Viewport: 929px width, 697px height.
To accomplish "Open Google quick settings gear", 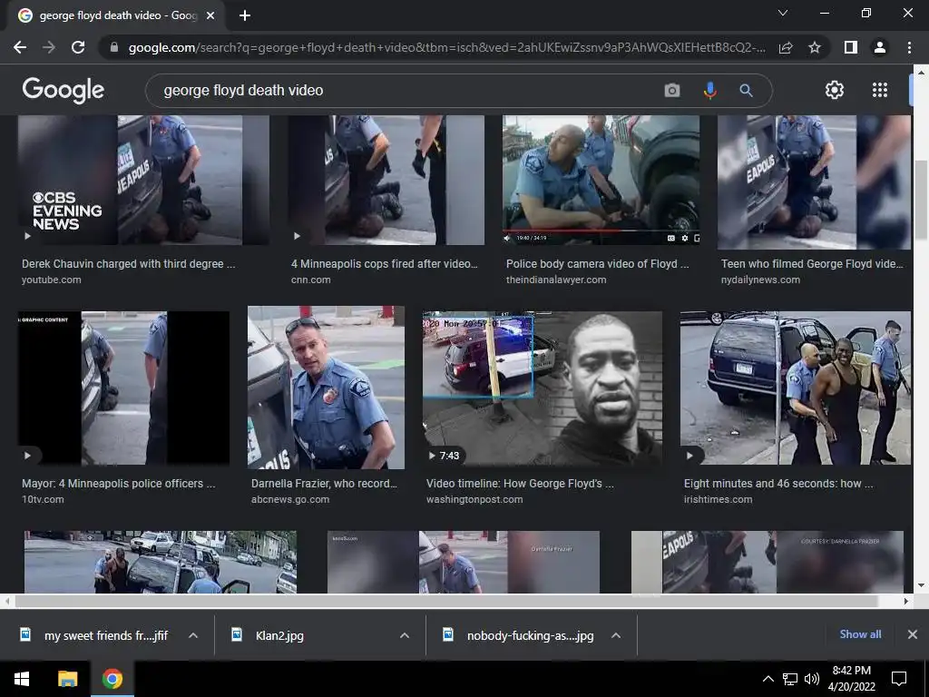I will click(835, 90).
